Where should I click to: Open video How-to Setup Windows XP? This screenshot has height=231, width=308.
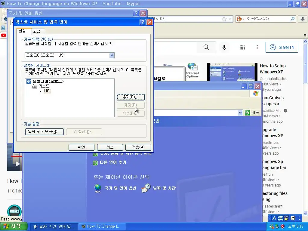tap(273, 69)
